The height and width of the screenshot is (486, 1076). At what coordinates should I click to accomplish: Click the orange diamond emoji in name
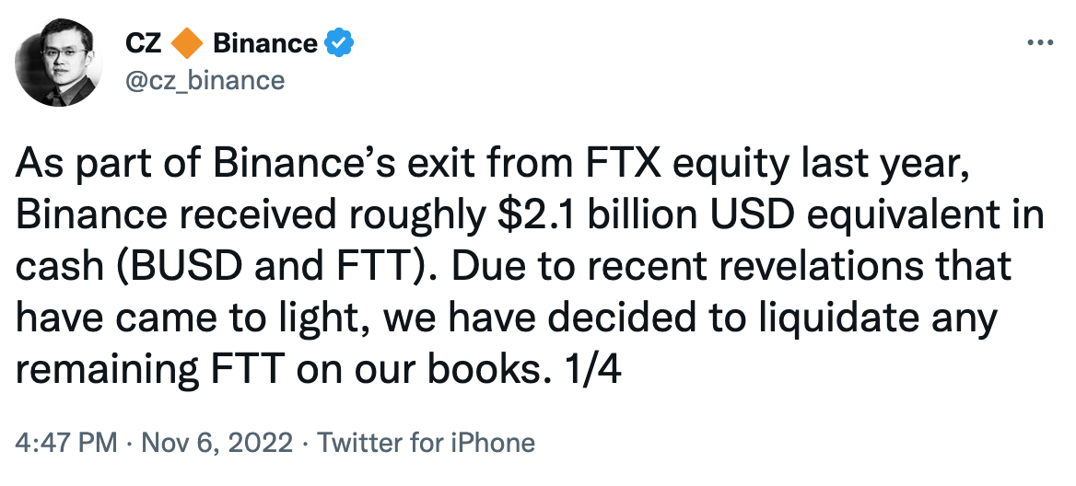tap(188, 42)
